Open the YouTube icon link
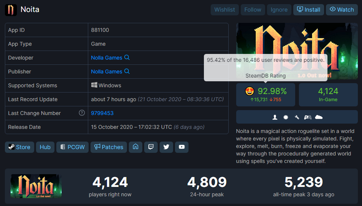The image size is (362, 206). click(x=182, y=147)
